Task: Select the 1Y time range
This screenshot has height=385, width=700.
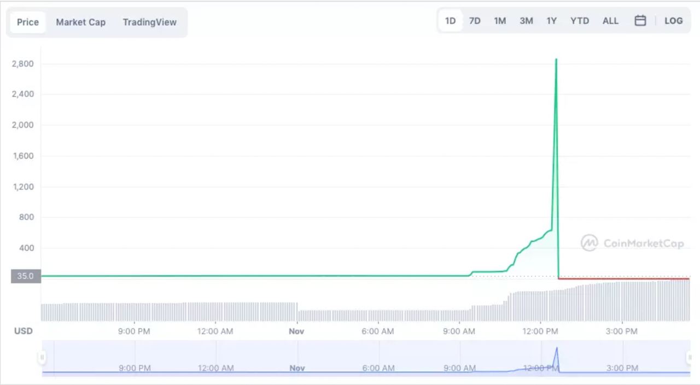Action: (x=551, y=21)
